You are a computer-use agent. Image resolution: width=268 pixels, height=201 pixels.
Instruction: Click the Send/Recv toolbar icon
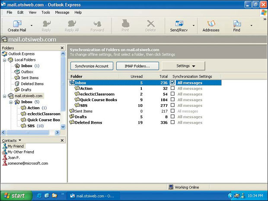point(179,24)
